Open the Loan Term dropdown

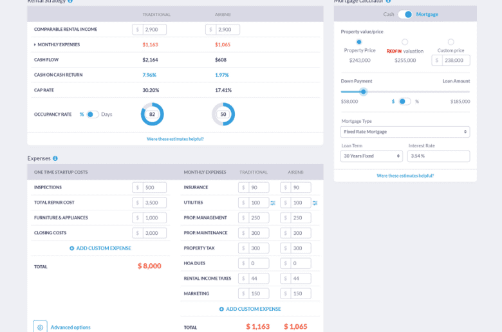click(x=371, y=156)
